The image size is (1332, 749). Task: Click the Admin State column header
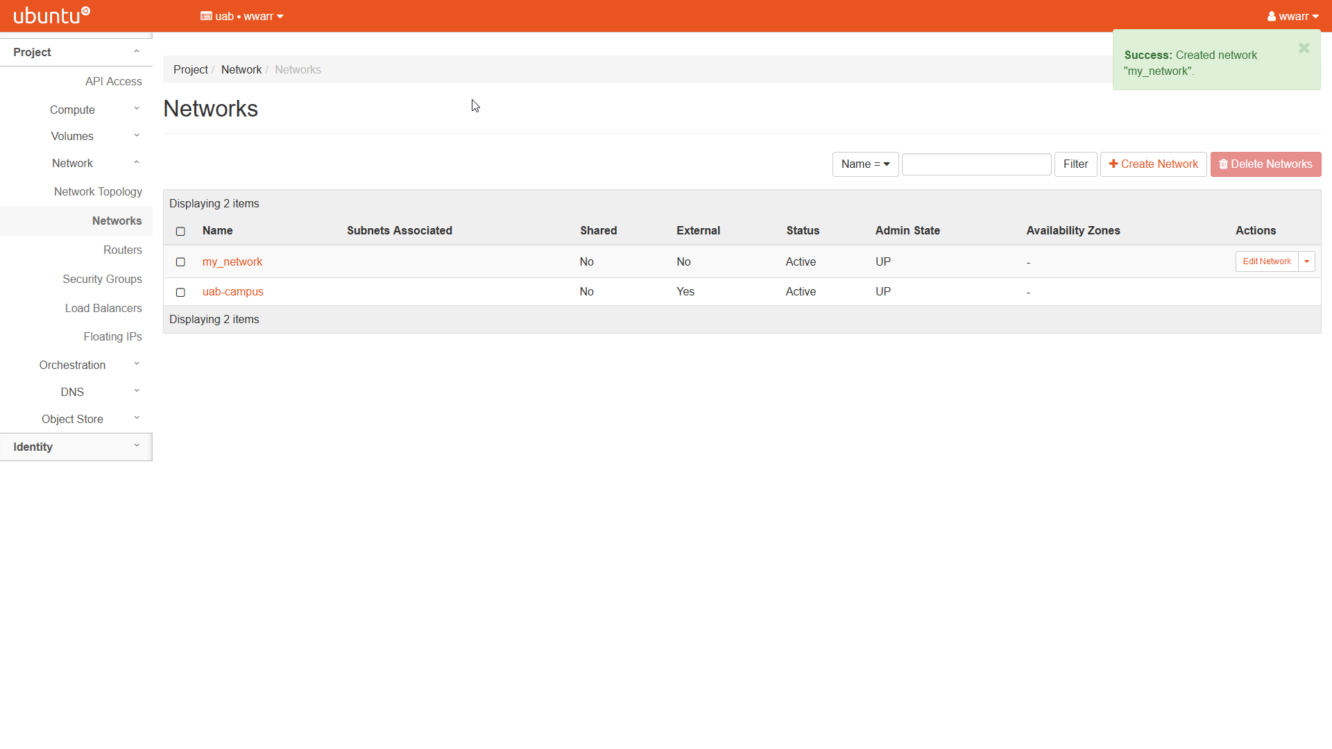[x=907, y=230]
